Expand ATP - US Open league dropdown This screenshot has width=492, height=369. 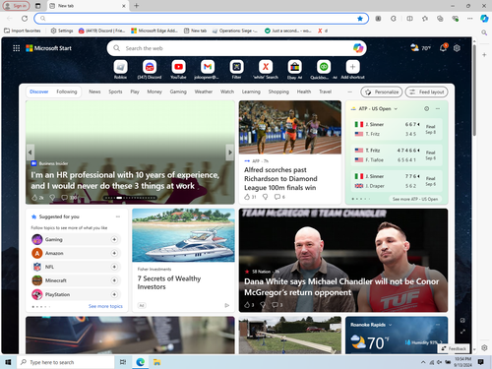point(396,108)
